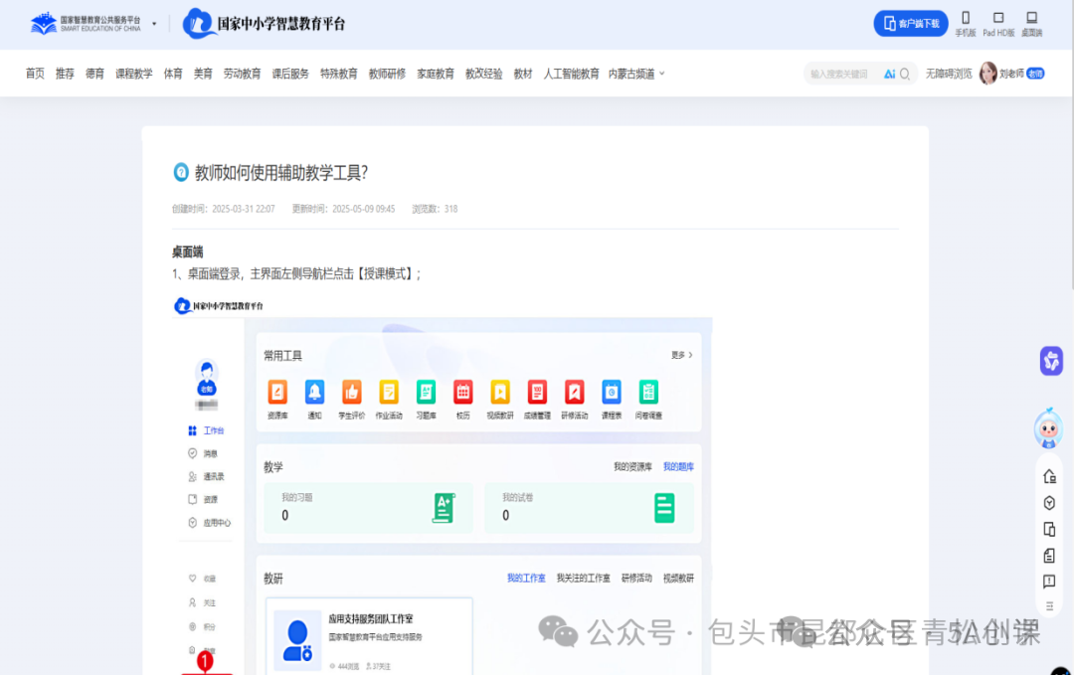1074x675 pixels.
Task: Open the purple floating assistant icon
Action: [x=1051, y=361]
